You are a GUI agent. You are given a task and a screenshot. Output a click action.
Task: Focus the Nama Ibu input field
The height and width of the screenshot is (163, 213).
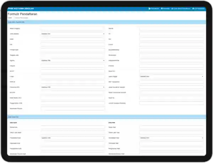point(171,127)
